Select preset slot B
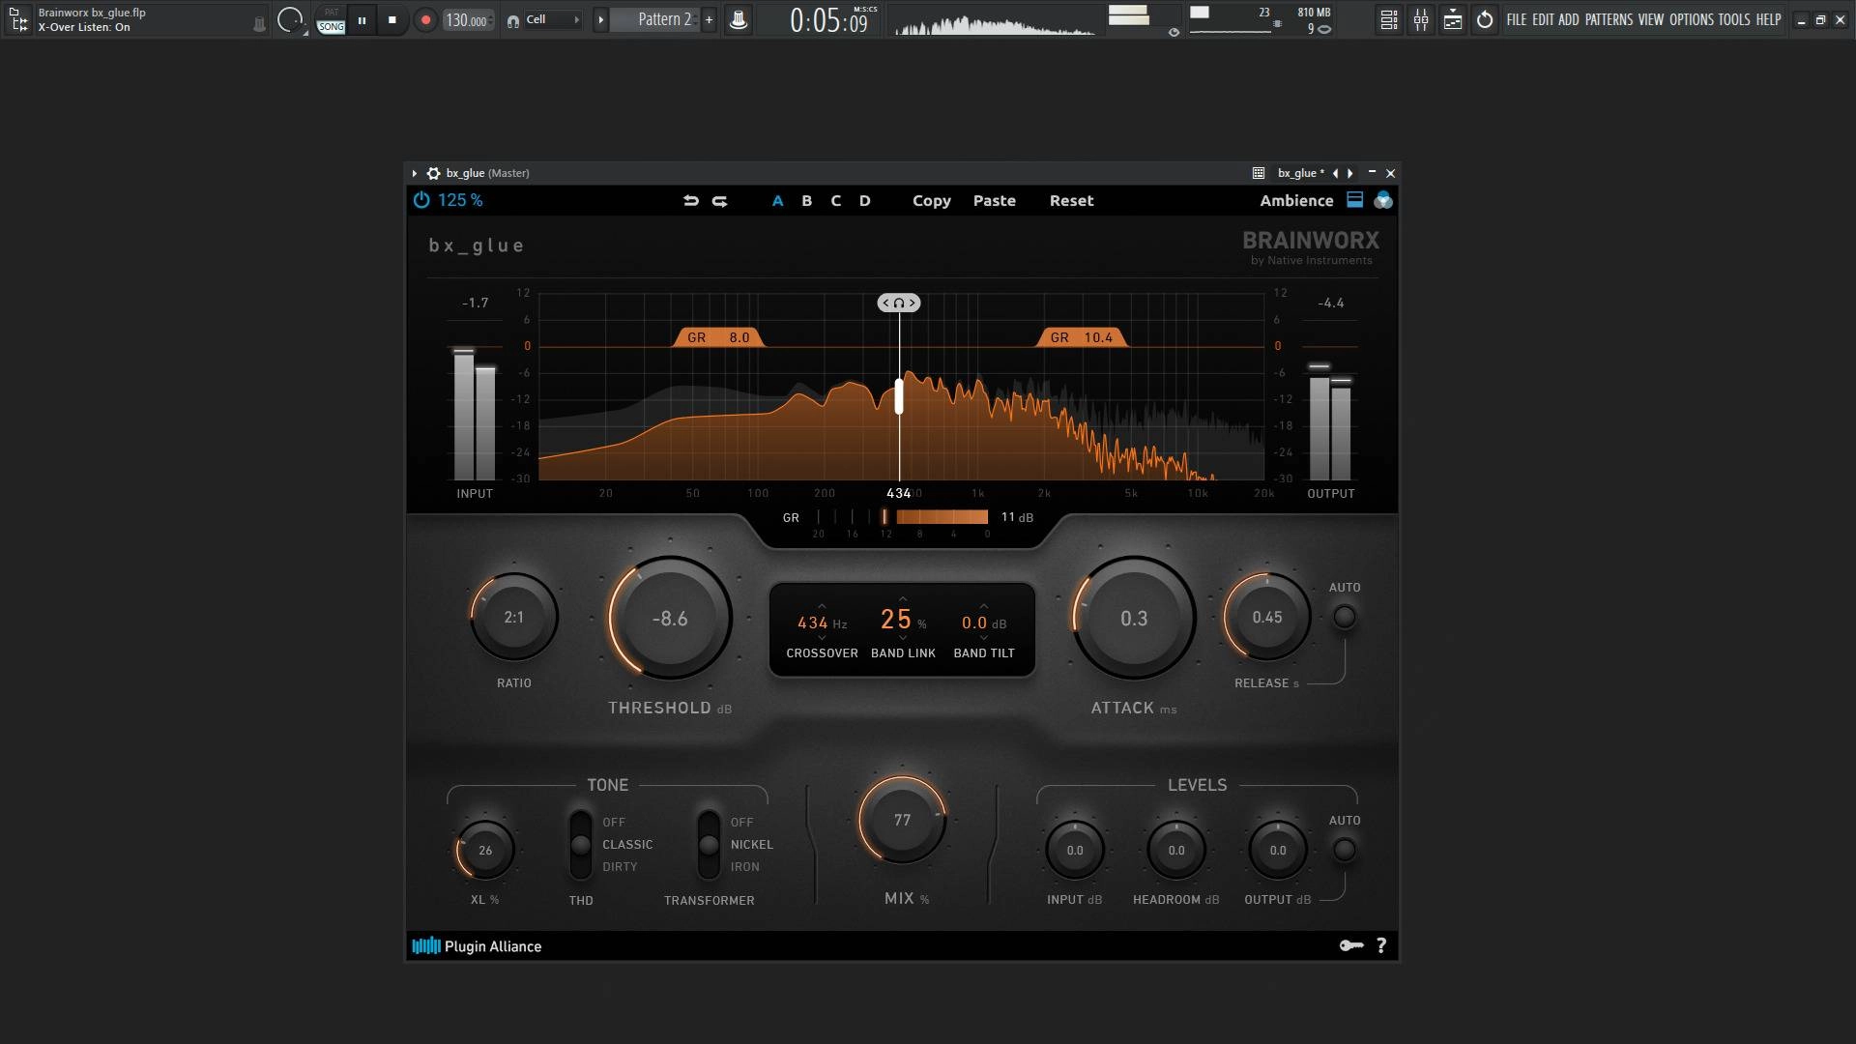 click(x=807, y=201)
